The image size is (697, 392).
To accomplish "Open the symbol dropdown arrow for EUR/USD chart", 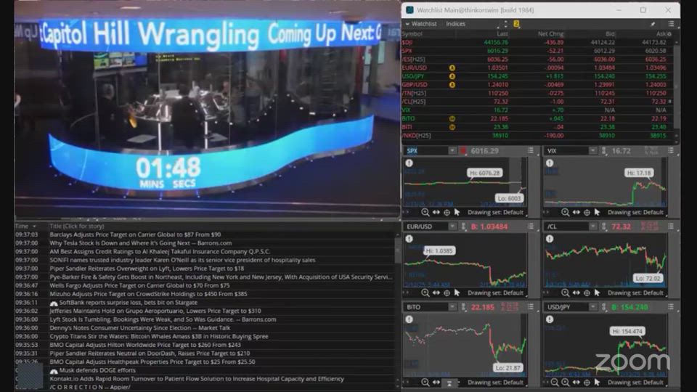I will (x=452, y=226).
